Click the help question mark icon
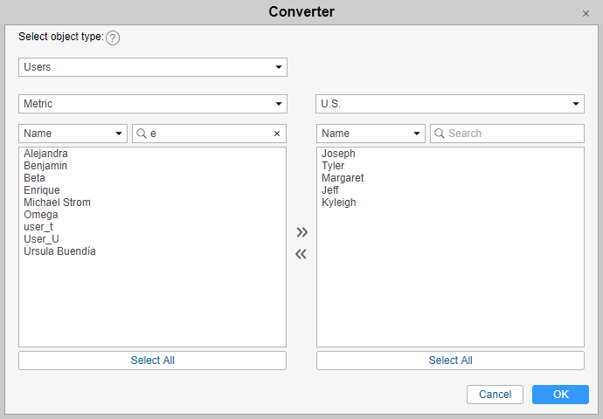 (113, 38)
